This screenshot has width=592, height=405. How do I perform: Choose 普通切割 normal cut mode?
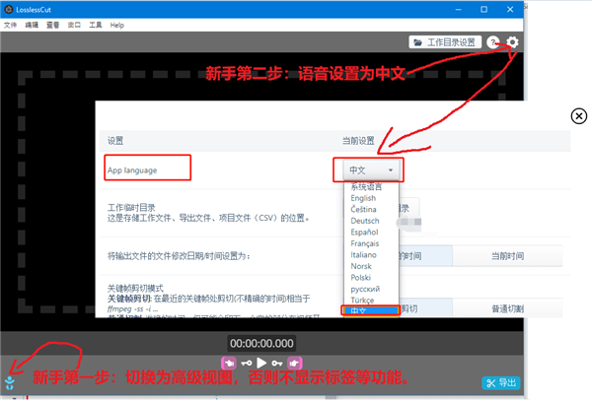coord(507,308)
